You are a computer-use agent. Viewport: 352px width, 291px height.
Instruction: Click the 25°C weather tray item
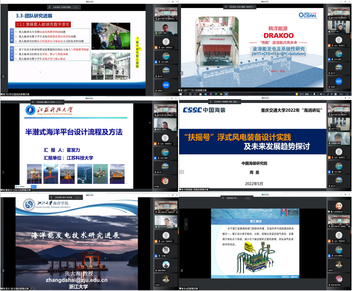pos(301,94)
